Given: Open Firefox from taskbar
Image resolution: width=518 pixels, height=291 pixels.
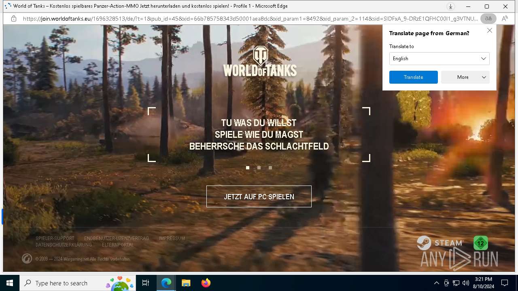Looking at the screenshot, I should click(x=206, y=283).
